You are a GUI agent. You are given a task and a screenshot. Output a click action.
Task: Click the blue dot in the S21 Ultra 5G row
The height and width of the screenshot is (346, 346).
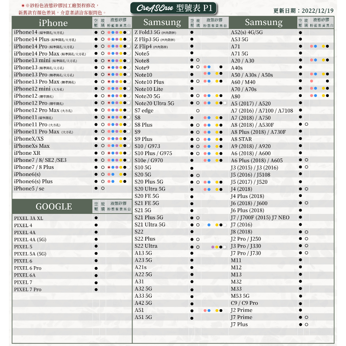(x=209, y=225)
